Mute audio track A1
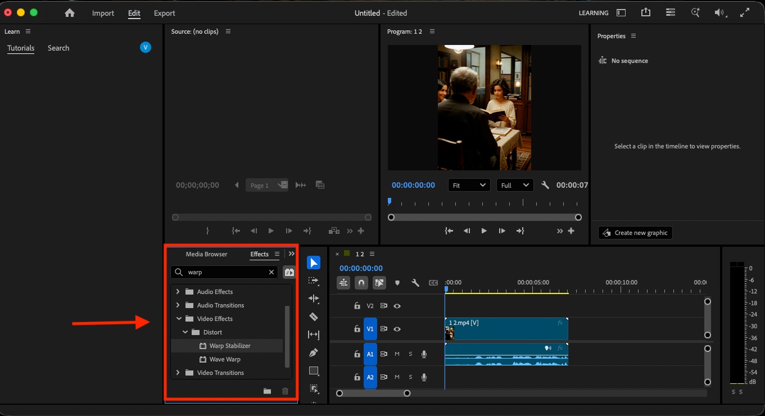The height and width of the screenshot is (416, 765). tap(397, 354)
